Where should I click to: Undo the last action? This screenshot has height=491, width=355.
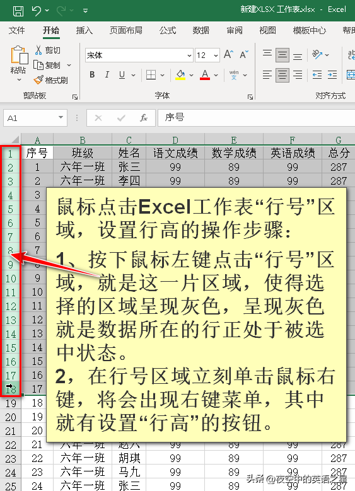point(37,11)
